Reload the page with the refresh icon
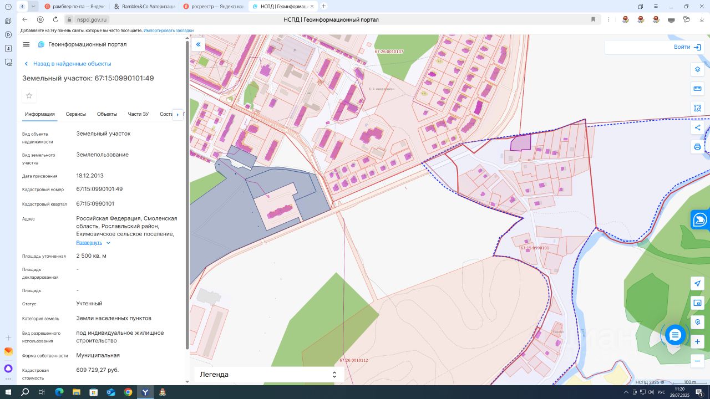The width and height of the screenshot is (710, 399). click(x=55, y=19)
